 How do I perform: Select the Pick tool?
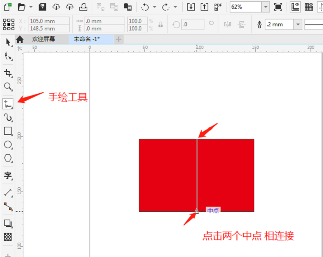tap(8, 42)
